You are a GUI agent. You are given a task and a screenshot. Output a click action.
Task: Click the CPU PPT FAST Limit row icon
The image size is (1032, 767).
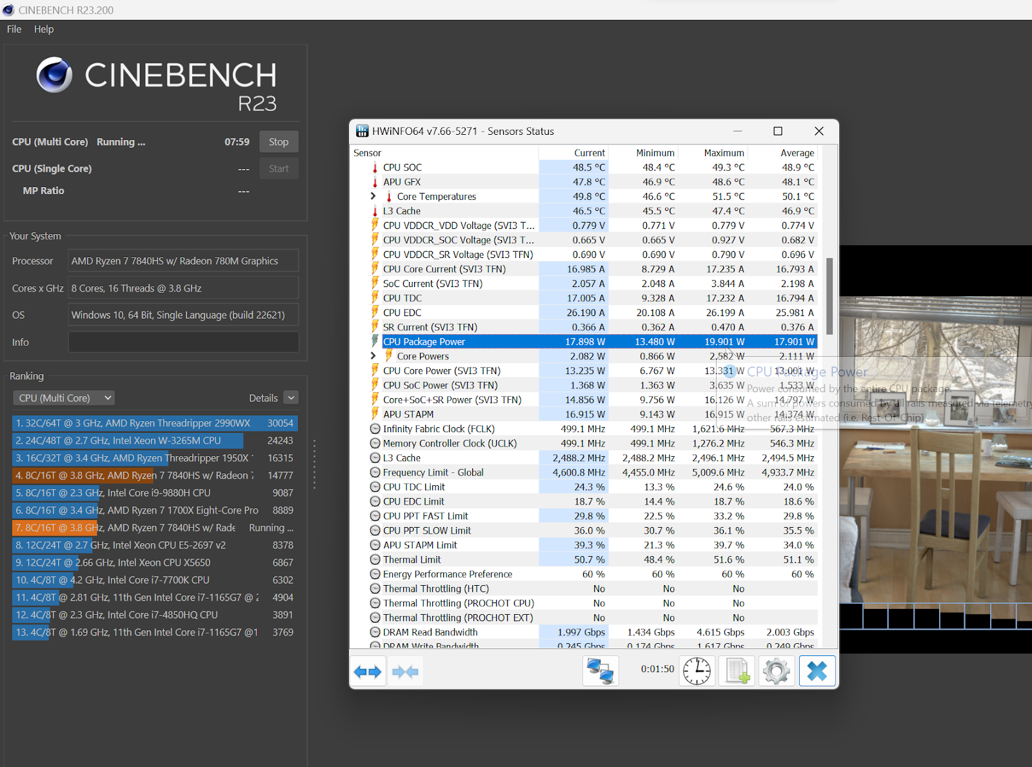(375, 516)
